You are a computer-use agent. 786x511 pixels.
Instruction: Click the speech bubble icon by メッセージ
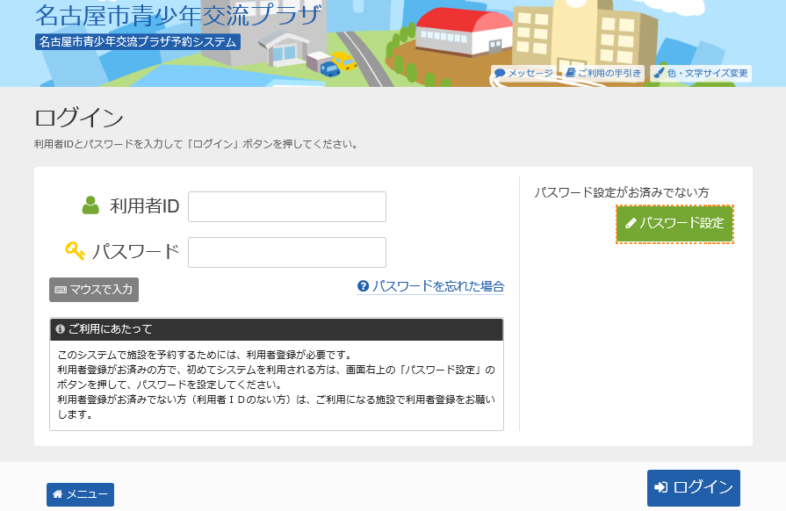tap(500, 73)
